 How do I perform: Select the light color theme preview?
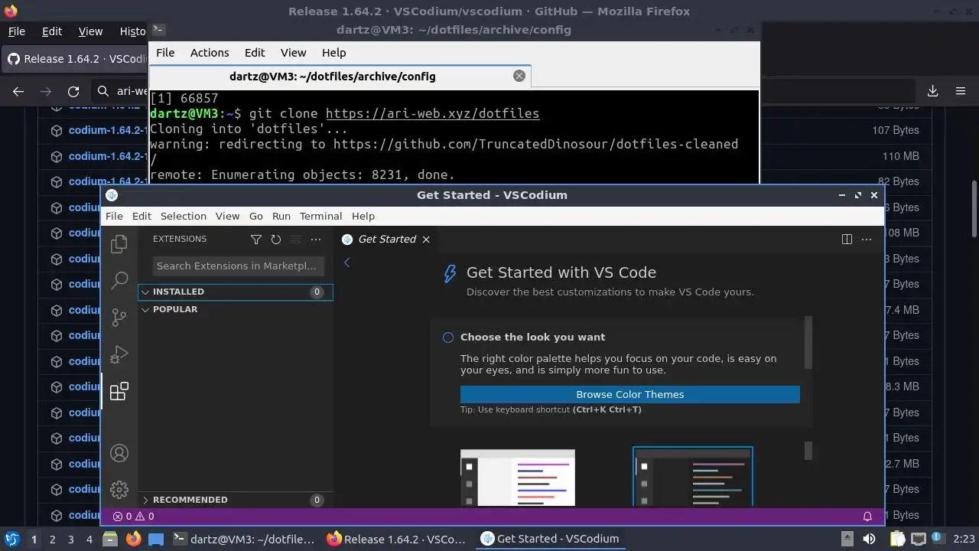[518, 478]
